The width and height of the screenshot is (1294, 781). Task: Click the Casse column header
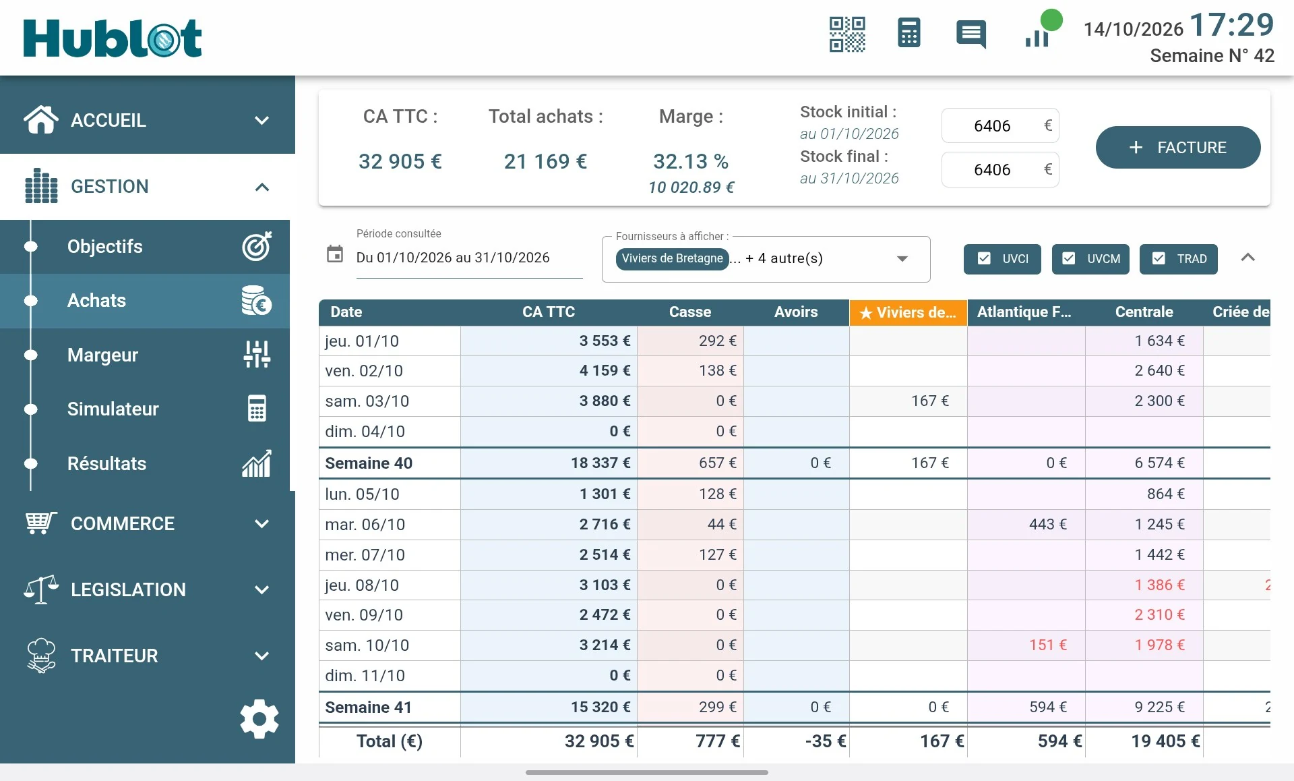pos(690,312)
